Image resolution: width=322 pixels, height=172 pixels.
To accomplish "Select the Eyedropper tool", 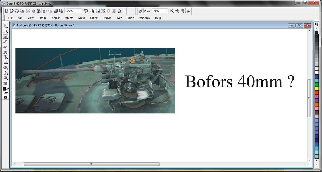I will click(x=5, y=41).
